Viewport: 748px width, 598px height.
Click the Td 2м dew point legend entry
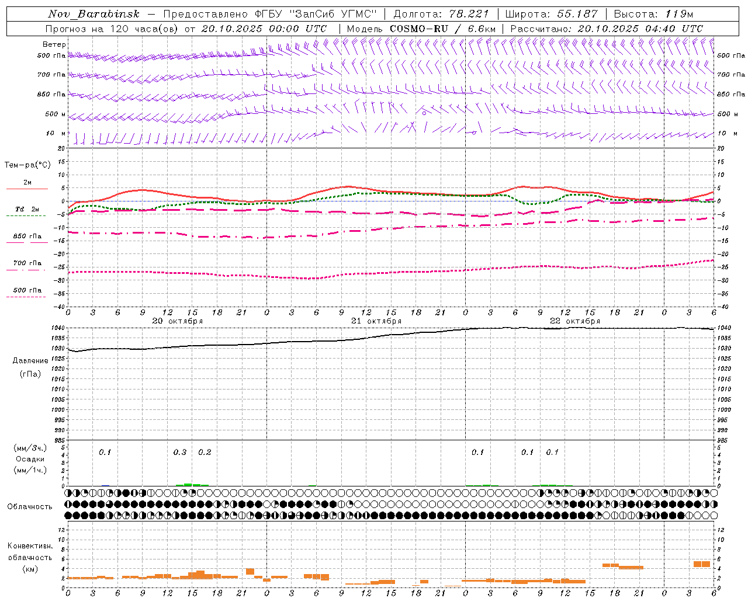27,209
